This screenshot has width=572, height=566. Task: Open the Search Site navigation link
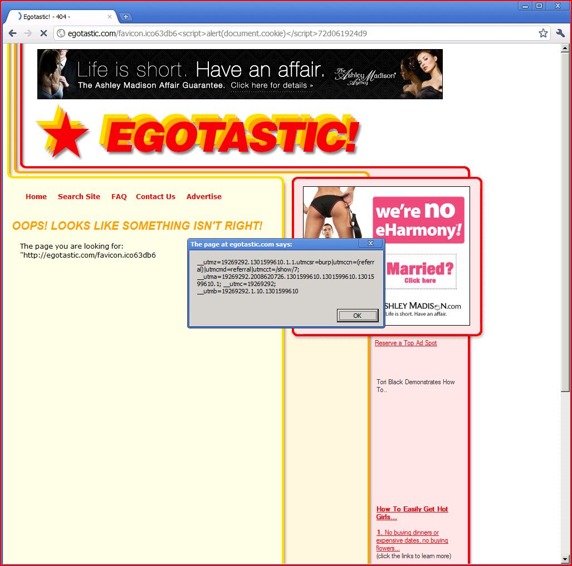[79, 196]
